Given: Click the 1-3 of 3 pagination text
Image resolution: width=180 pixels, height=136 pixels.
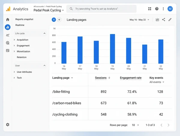Looking at the screenshot, I should [150, 125].
